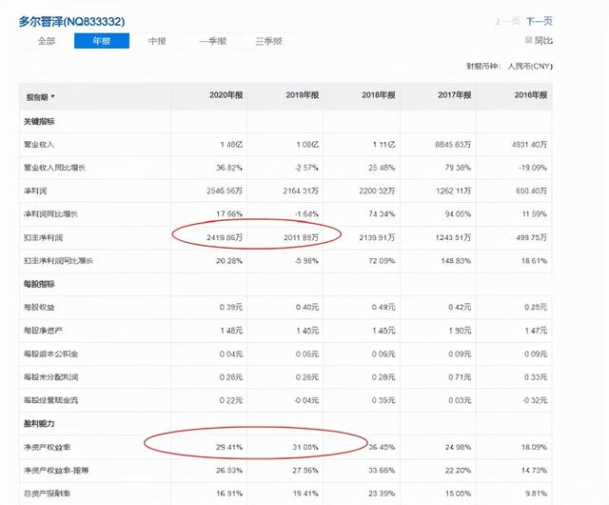Select the 净资产收益率 row label
The image size is (609, 505).
[47, 448]
